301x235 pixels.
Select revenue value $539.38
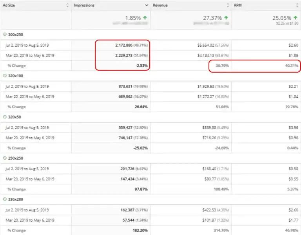tap(209, 128)
